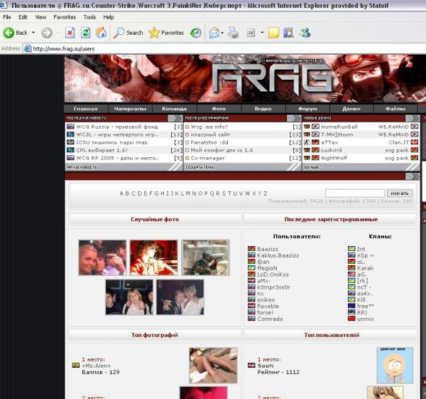The width and height of the screenshot is (426, 399).
Task: Open user profile Comrado
Action: click(270, 319)
